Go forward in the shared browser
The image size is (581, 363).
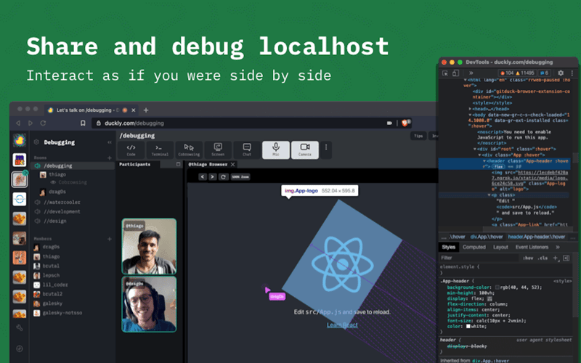[x=212, y=176]
